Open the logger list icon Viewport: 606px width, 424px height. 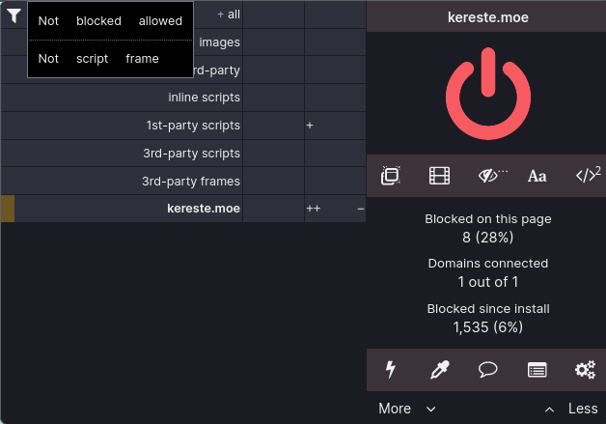(x=537, y=370)
